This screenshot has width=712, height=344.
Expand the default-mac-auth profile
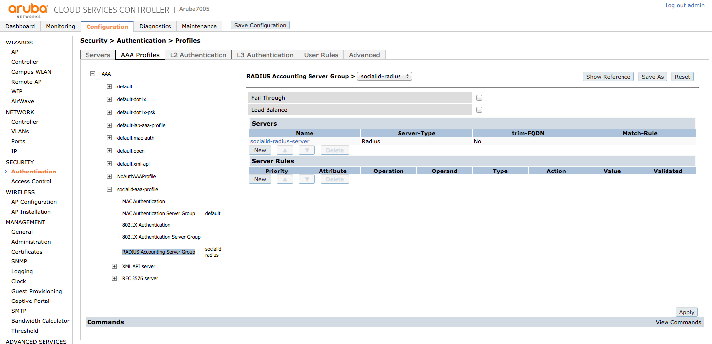coord(109,138)
